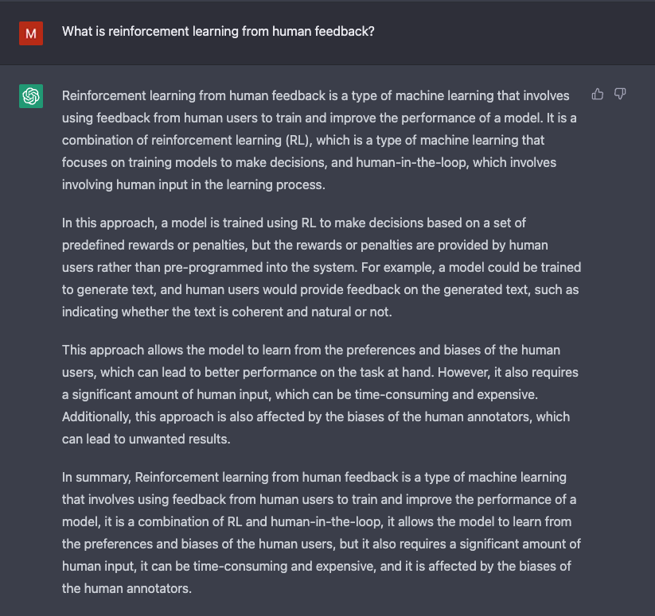Click the paragraph beginning 'In this approach'
The height and width of the screenshot is (616, 655).
click(322, 267)
